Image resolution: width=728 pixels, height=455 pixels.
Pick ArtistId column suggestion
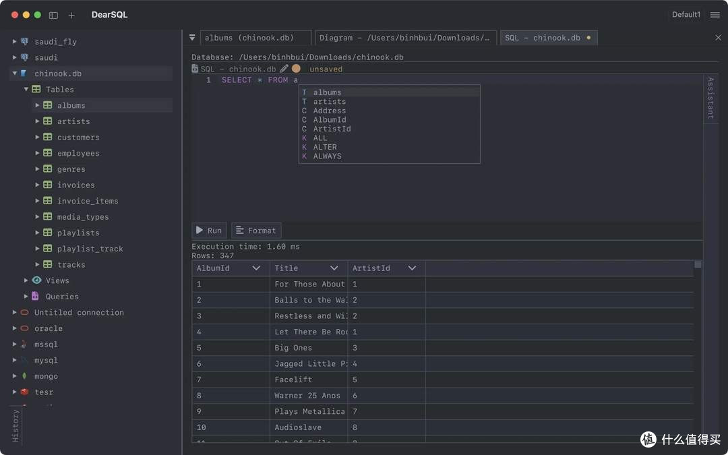(389, 129)
